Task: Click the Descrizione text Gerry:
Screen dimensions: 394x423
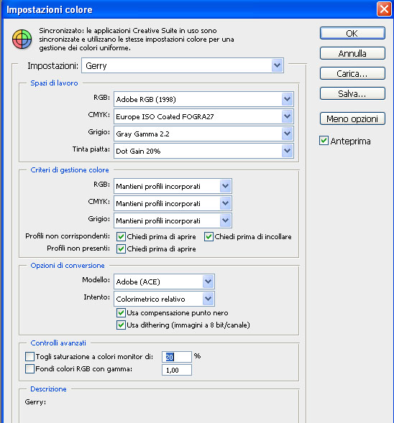Action: (35, 402)
